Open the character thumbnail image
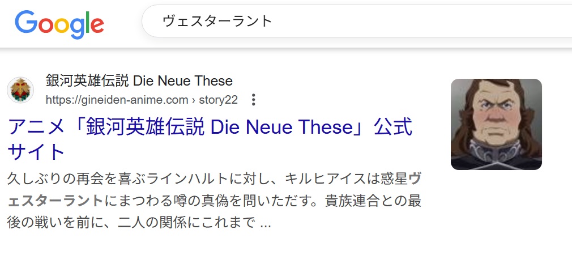The height and width of the screenshot is (259, 572). (496, 124)
